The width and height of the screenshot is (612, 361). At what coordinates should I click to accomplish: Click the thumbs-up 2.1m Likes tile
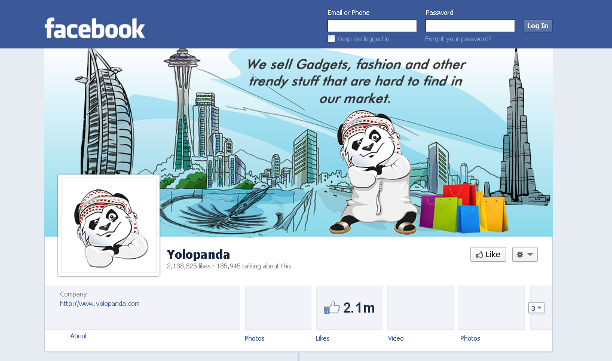349,308
